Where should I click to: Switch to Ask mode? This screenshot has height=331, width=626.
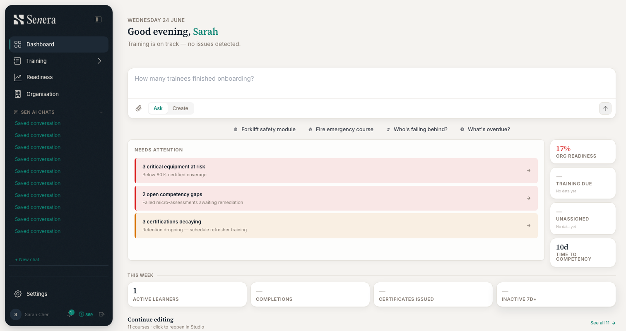(158, 108)
